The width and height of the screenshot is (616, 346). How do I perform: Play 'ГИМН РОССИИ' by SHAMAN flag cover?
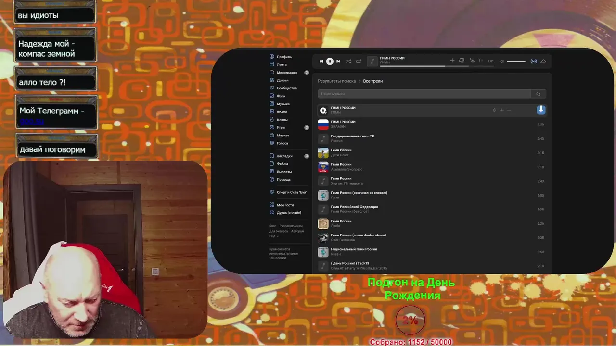(x=323, y=124)
